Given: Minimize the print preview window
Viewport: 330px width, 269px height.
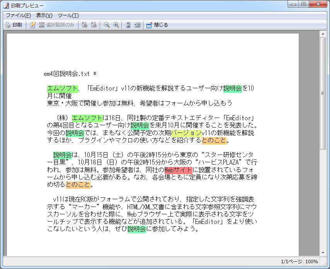Looking at the screenshot, I should 293,4.
